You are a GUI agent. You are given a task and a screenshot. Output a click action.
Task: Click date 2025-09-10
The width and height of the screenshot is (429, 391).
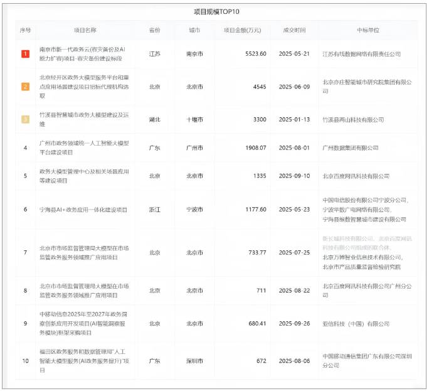pyautogui.click(x=294, y=176)
